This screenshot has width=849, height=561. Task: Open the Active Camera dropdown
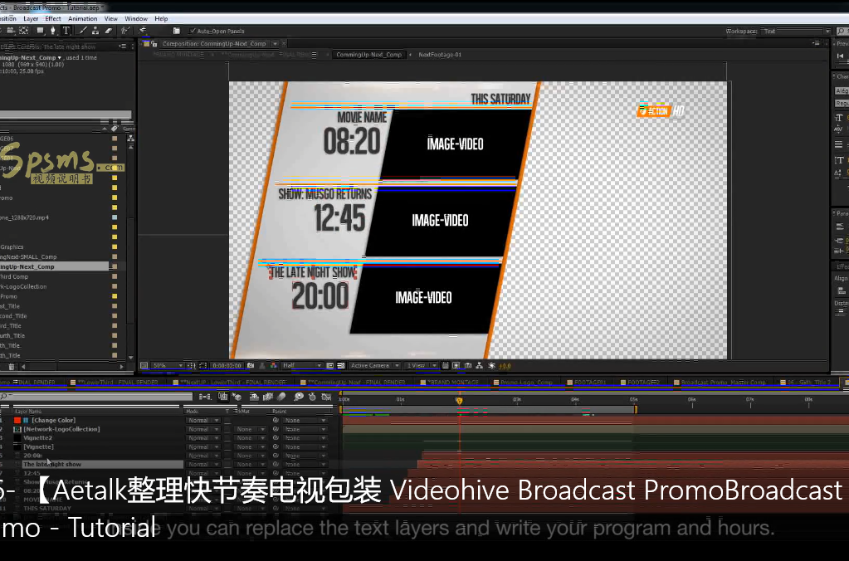click(x=374, y=365)
